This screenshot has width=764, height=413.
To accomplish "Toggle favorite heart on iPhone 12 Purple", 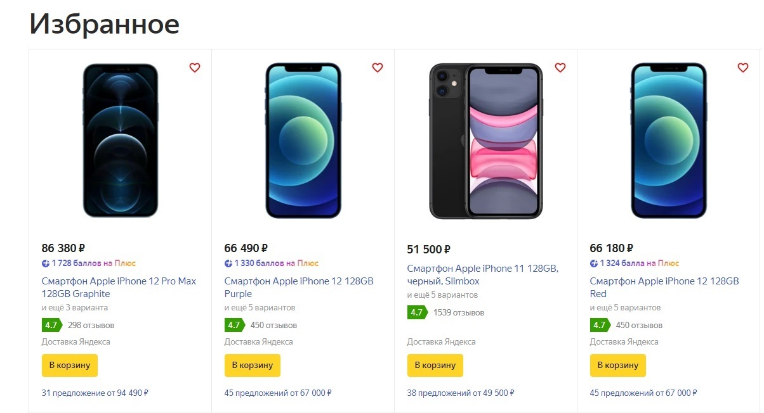I will [x=378, y=68].
